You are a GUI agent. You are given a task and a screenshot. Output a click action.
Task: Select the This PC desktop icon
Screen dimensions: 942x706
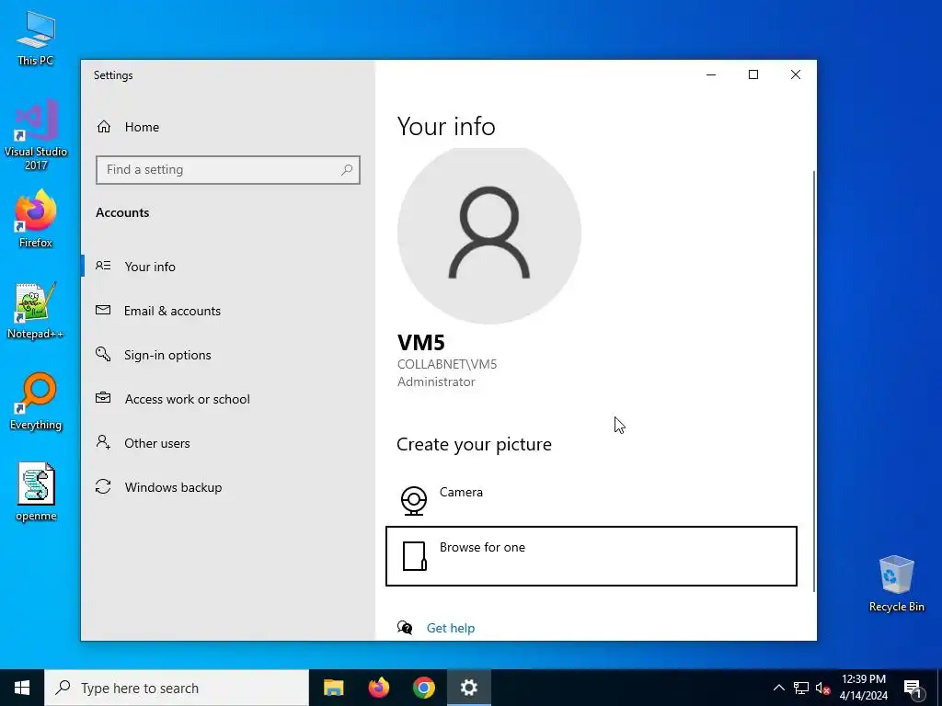(x=36, y=39)
